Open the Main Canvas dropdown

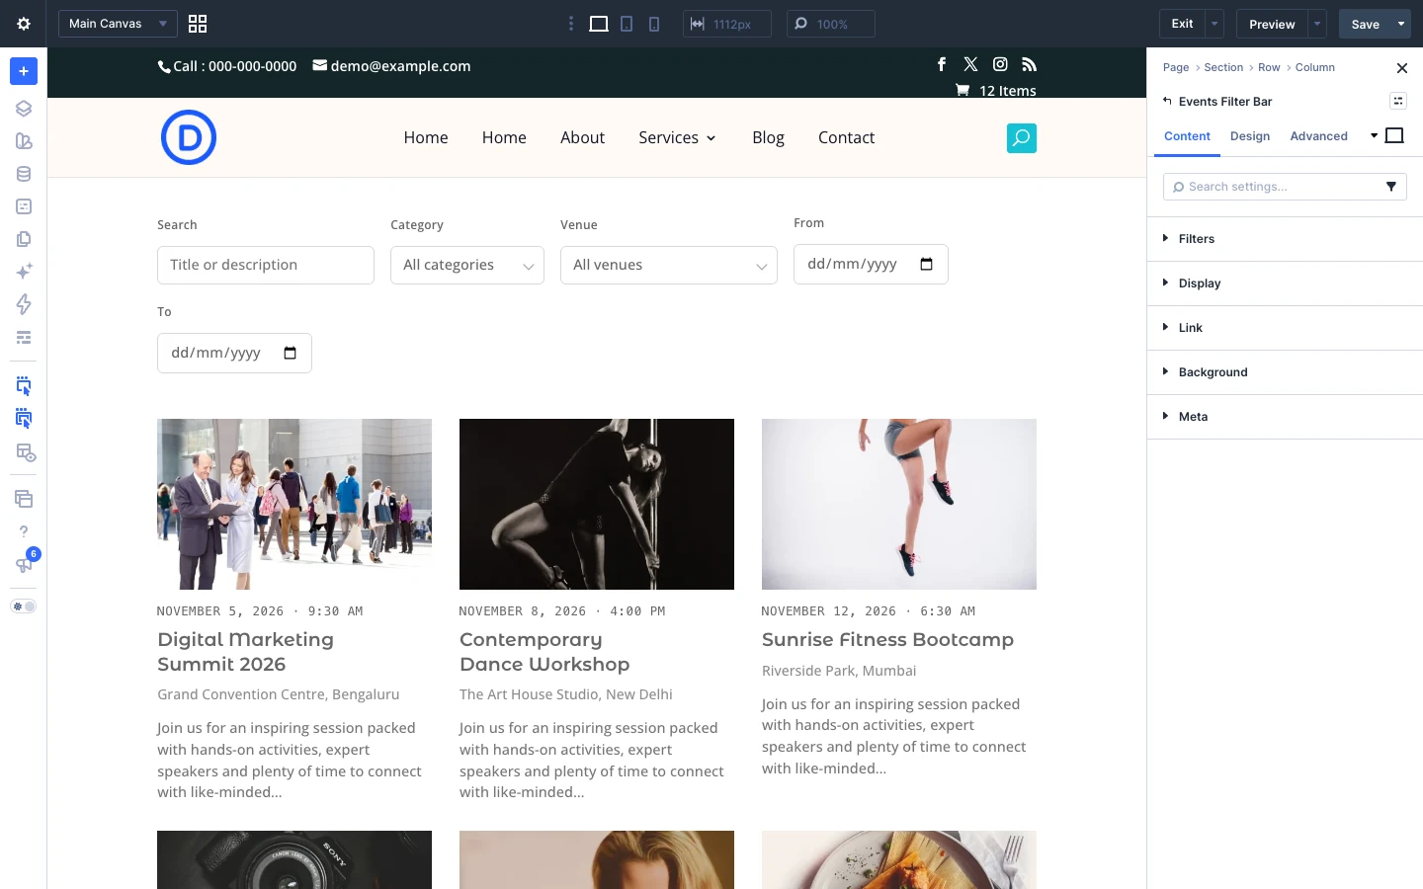pos(118,24)
